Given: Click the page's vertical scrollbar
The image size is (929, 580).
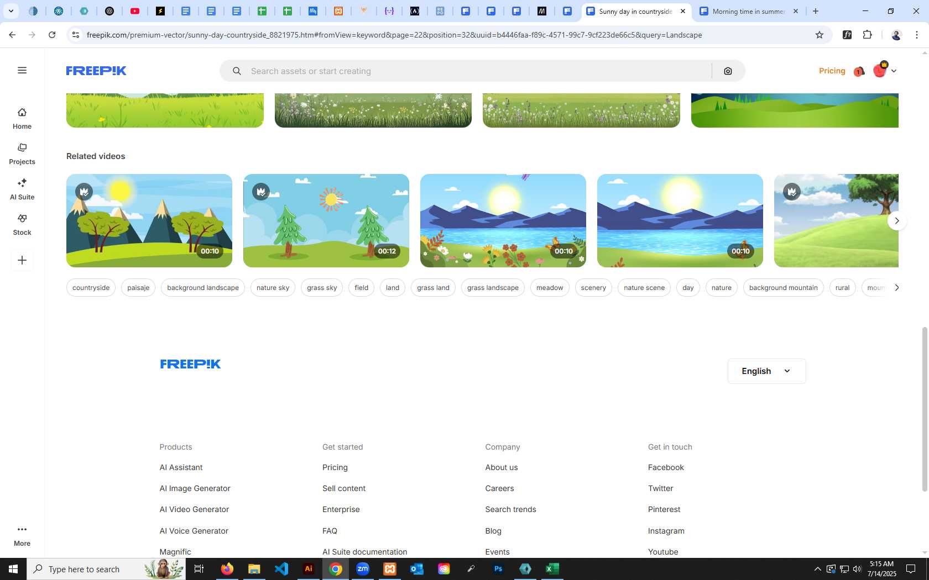Looking at the screenshot, I should point(924,409).
